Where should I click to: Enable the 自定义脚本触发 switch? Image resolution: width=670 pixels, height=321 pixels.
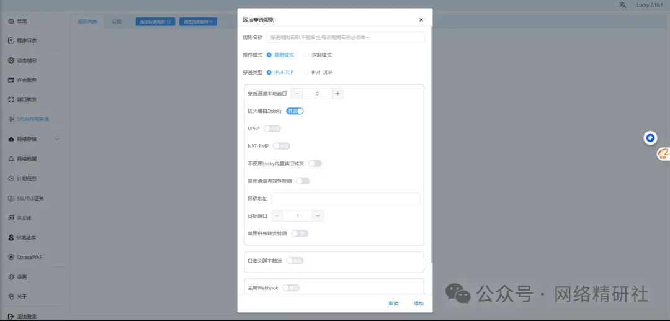(295, 260)
